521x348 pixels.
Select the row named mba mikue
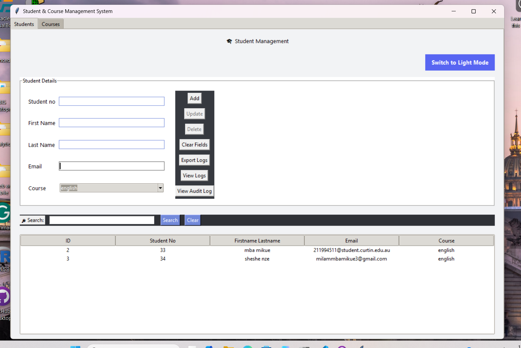point(257,250)
